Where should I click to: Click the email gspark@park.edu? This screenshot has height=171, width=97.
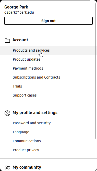(19, 12)
